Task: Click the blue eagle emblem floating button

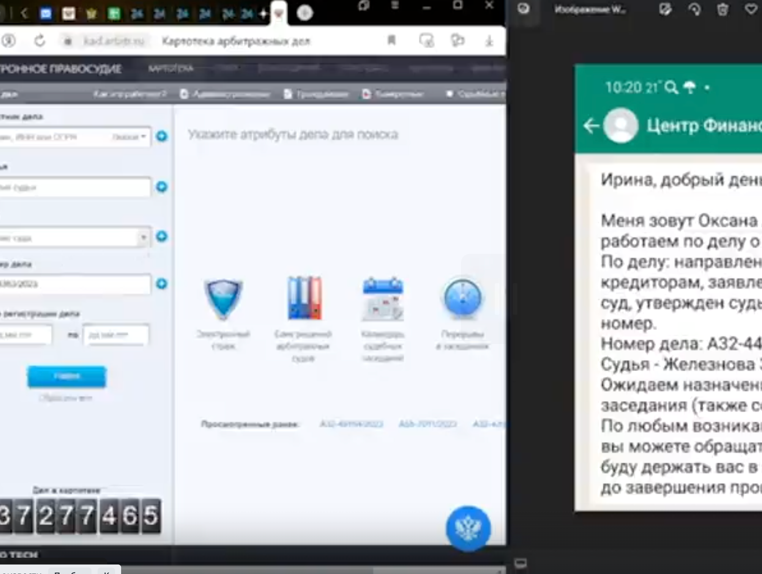Action: pos(468,528)
